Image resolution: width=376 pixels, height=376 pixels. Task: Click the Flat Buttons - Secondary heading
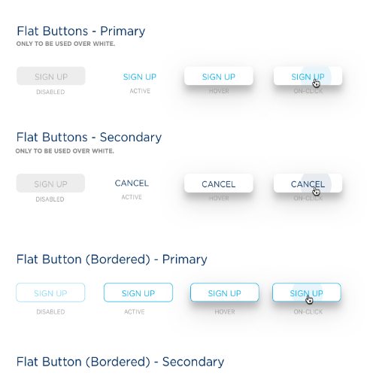point(89,138)
